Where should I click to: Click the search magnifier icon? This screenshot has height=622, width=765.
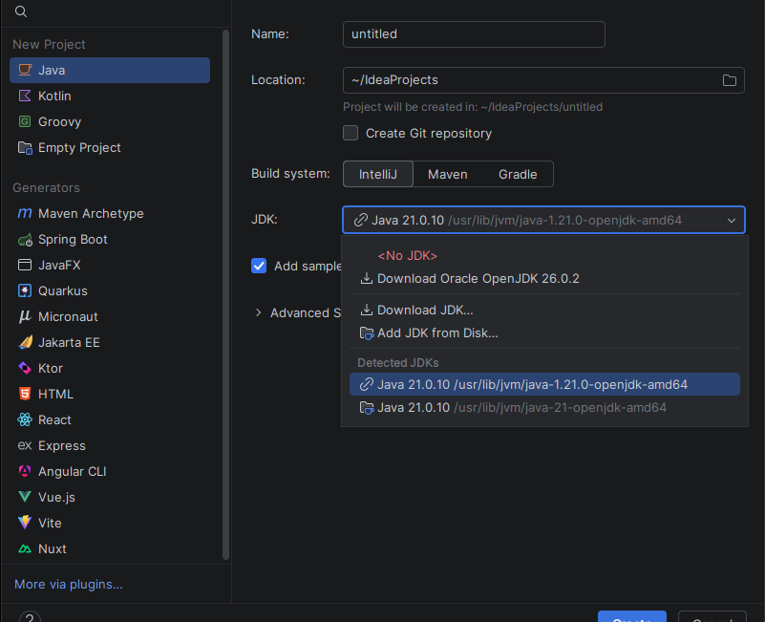(x=20, y=11)
